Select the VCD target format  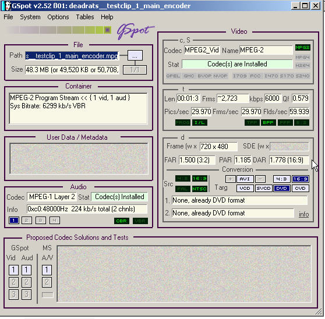pos(245,188)
